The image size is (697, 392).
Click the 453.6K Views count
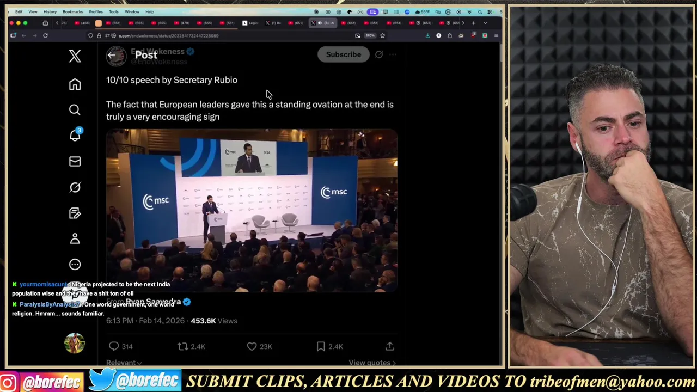213,321
